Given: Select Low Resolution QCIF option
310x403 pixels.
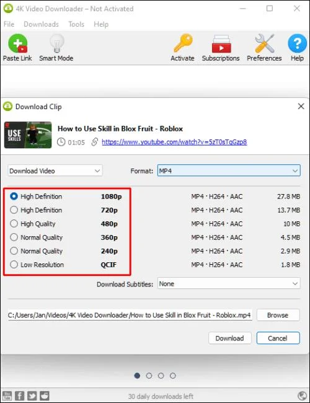Looking at the screenshot, I should coord(14,265).
